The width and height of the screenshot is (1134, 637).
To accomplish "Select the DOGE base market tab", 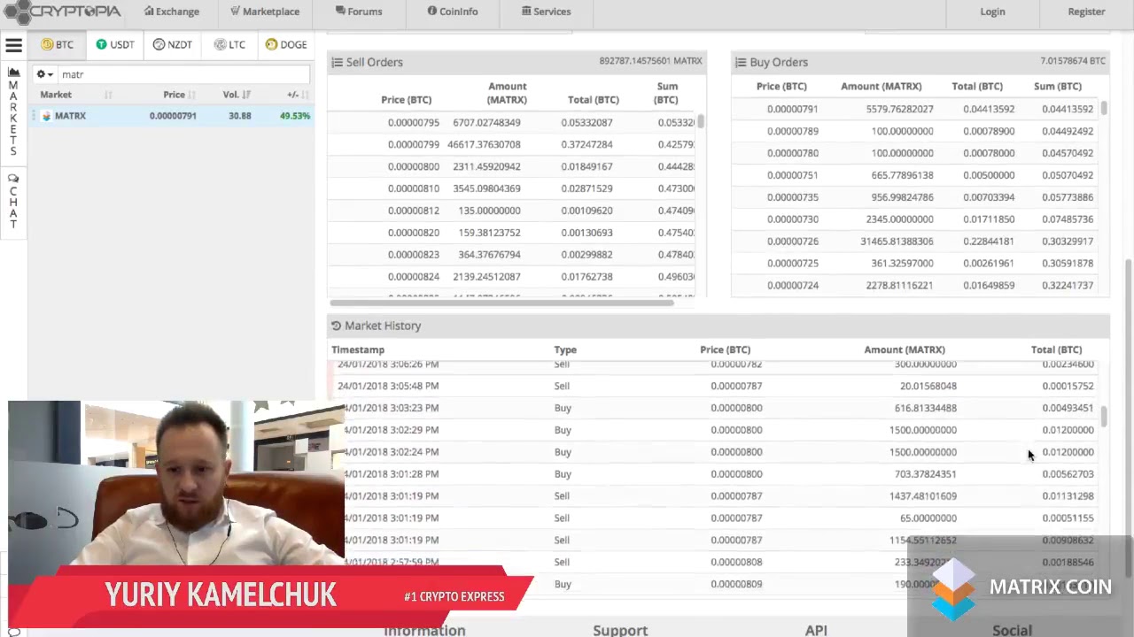I will pos(286,44).
